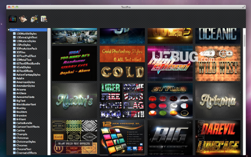The height and width of the screenshot is (157, 251).
Task: Select the ChristmasStyles folder
Action: [26, 142]
